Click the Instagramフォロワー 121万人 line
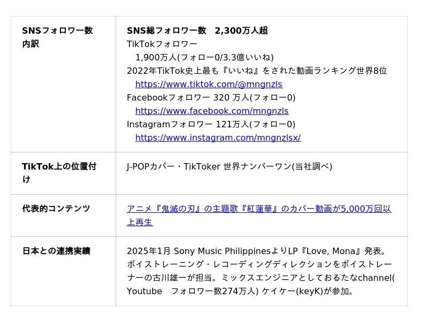Viewport: 428px width, 322px height. (211, 124)
